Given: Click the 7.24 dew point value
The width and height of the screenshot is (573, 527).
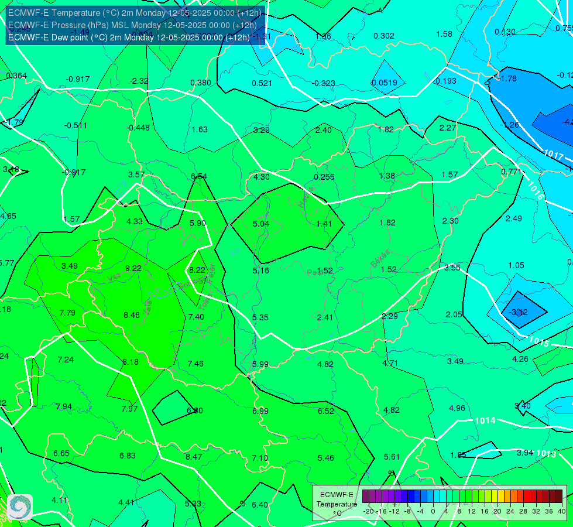Looking at the screenshot, I should click(66, 360).
